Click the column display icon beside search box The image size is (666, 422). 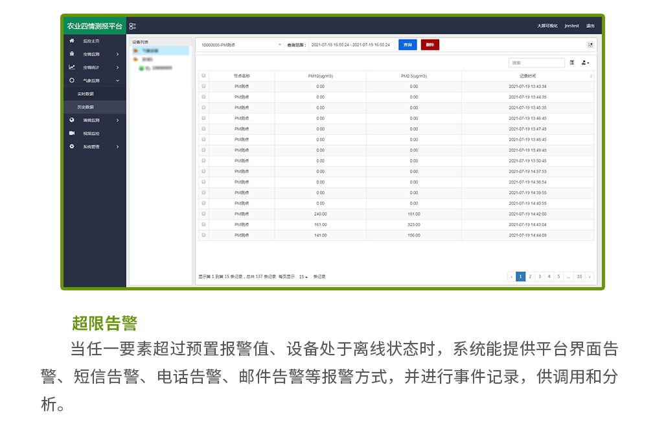coord(572,63)
